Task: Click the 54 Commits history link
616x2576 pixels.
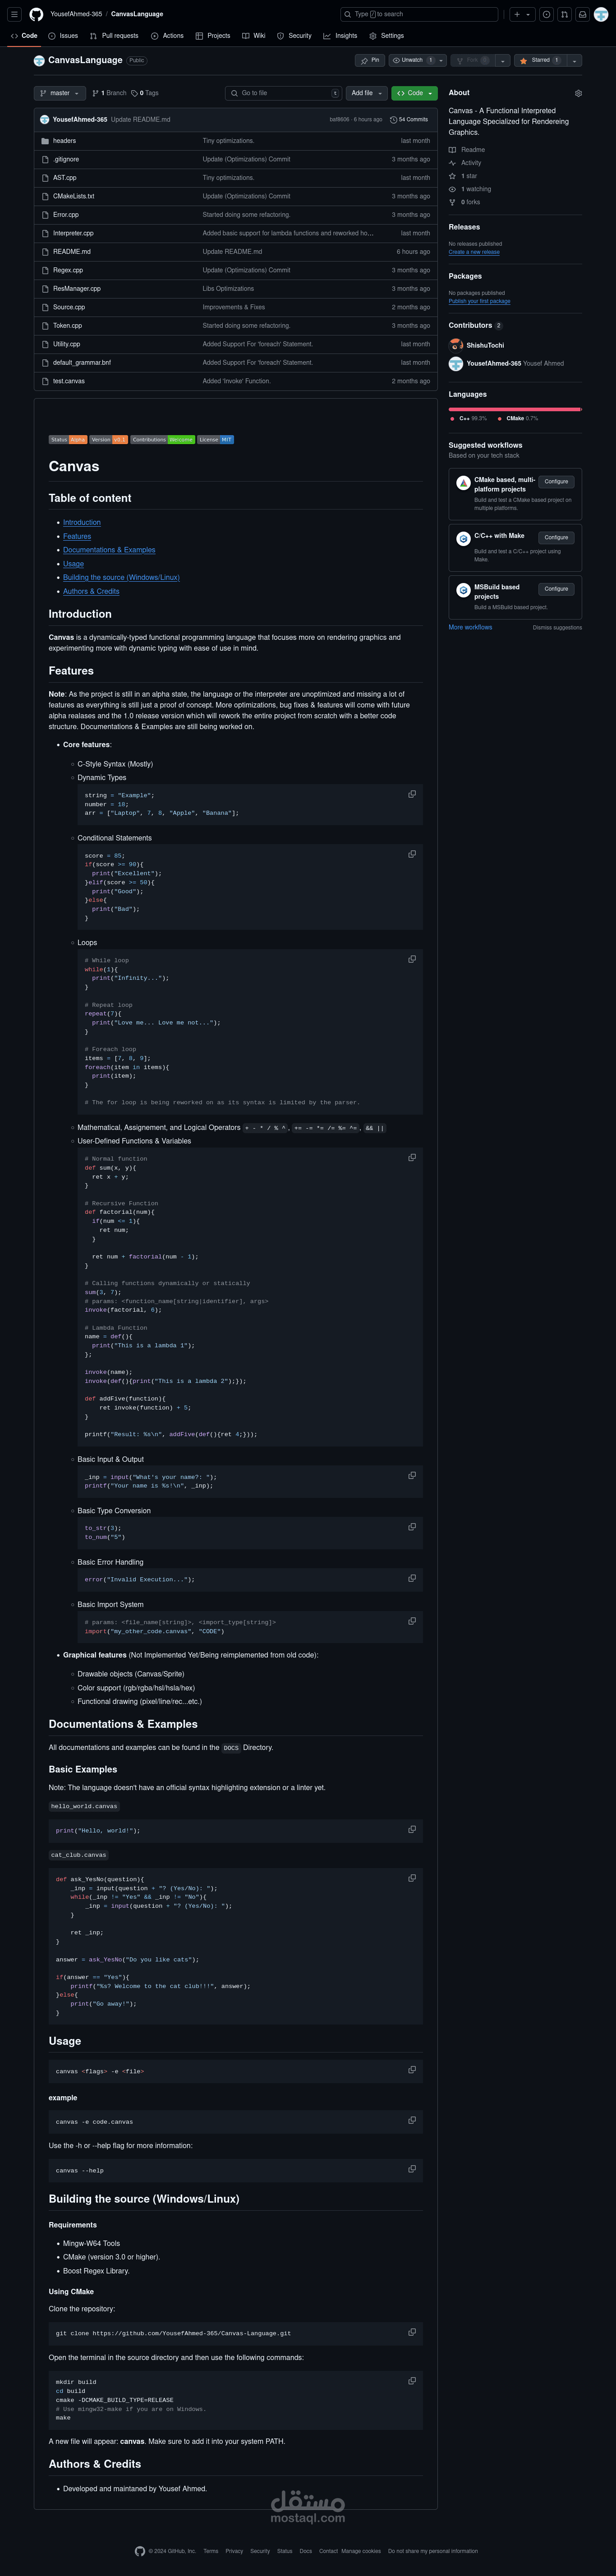Action: tap(409, 119)
